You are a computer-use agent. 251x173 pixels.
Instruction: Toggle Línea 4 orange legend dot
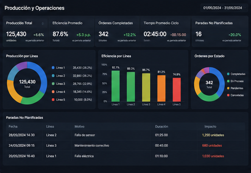tap(53, 92)
